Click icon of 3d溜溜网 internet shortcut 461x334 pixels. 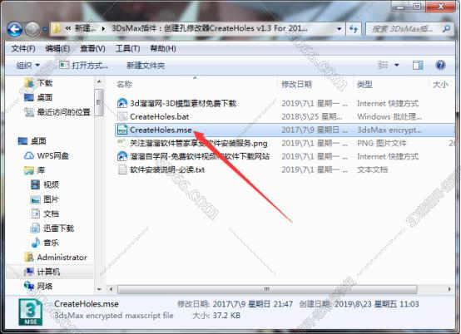point(122,103)
